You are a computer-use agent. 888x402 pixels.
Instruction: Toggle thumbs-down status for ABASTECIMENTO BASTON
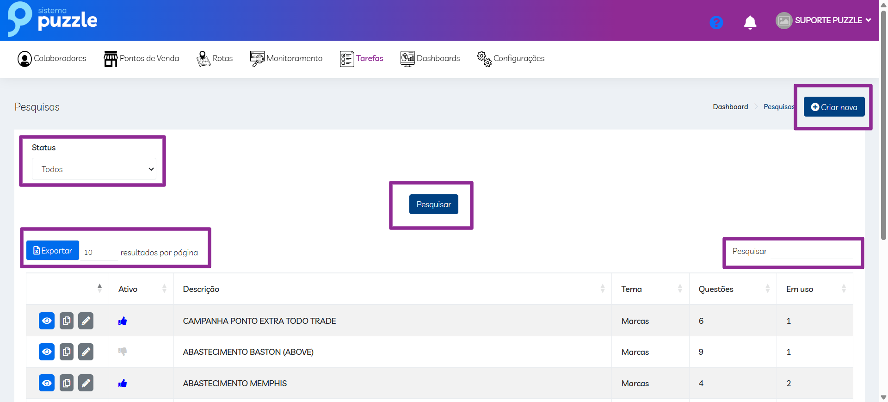coord(123,352)
